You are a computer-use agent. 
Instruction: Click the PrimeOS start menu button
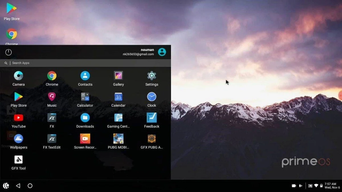tap(6, 186)
